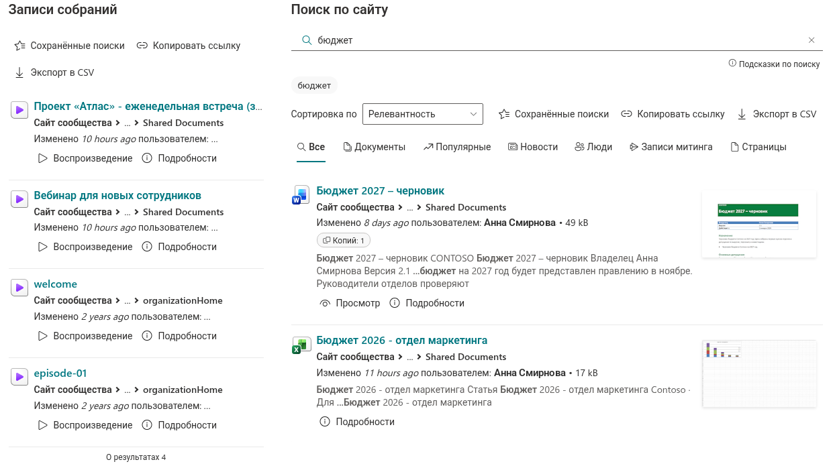Switch to the «Записи митинга» tab
The height and width of the screenshot is (466, 837).
(671, 147)
